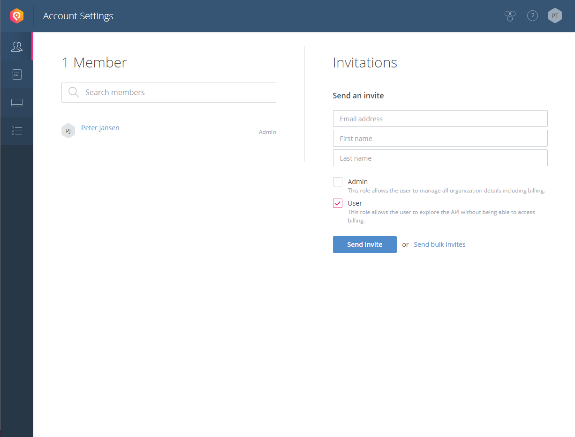Click the PJ member avatar
Viewport: 575px width, 437px height.
coord(68,131)
